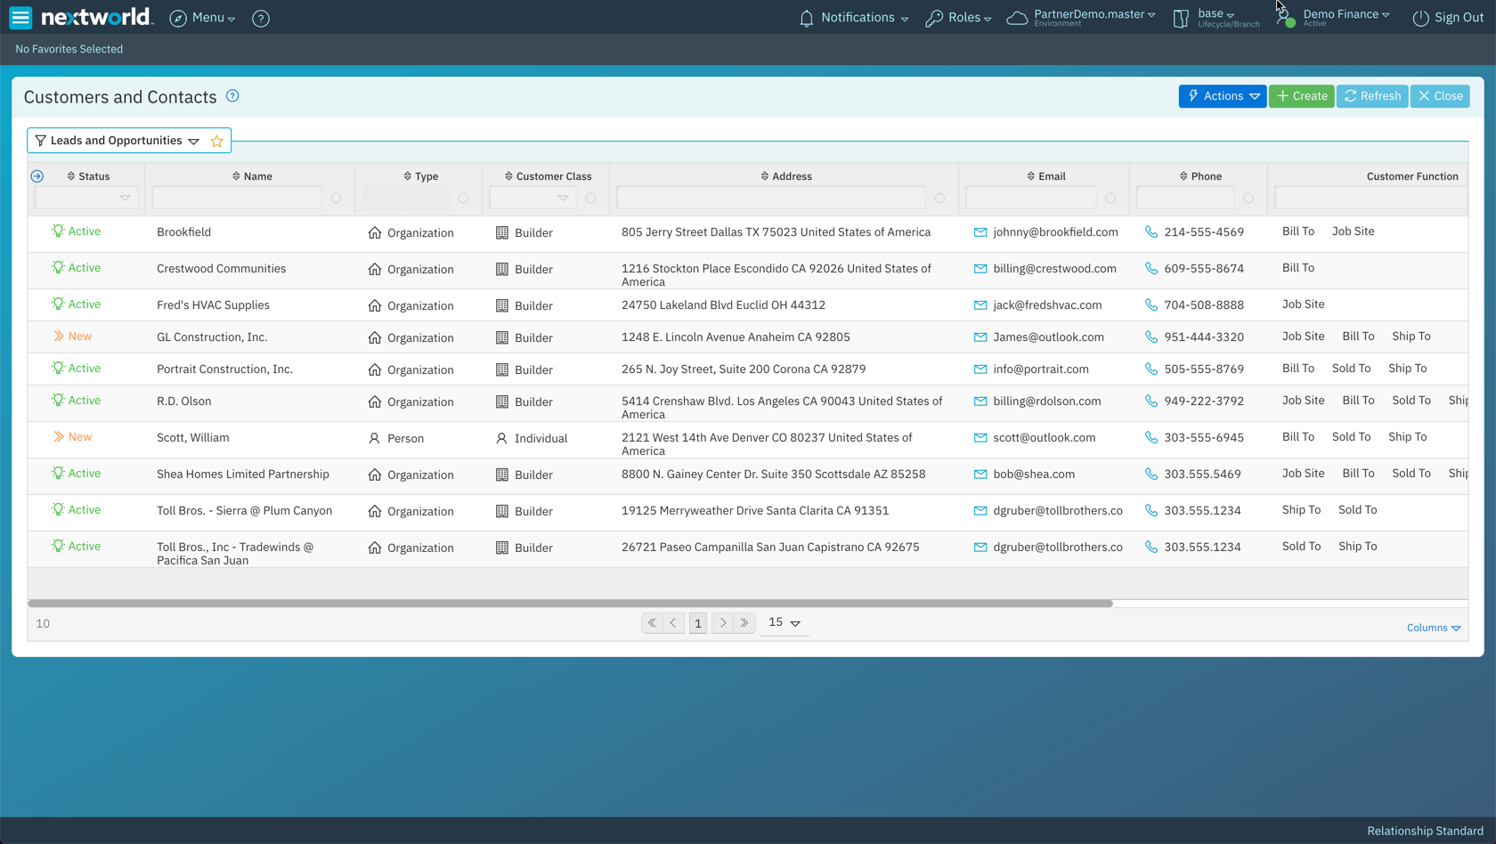Open the page size dropdown showing 15
Viewport: 1496px width, 844px height.
[784, 622]
